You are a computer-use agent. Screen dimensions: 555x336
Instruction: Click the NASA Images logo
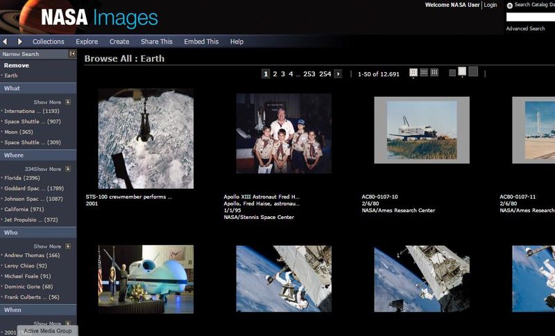tap(99, 17)
